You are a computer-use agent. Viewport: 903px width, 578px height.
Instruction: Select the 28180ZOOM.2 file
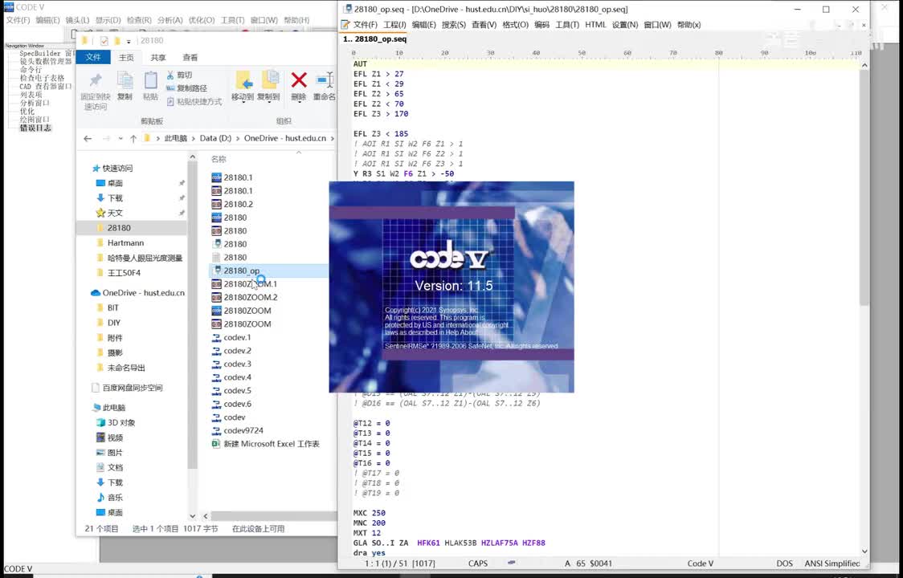coord(244,297)
